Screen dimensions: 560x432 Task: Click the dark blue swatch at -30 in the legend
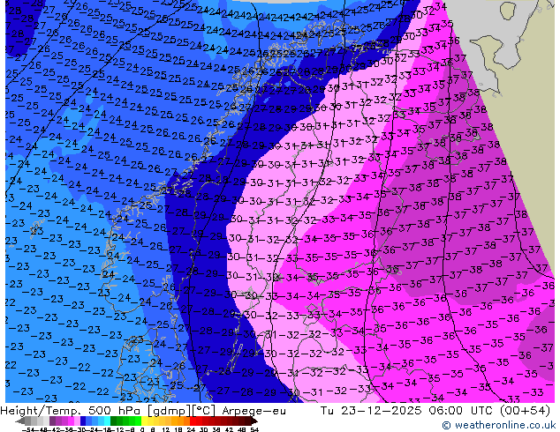pyautogui.click(x=83, y=421)
